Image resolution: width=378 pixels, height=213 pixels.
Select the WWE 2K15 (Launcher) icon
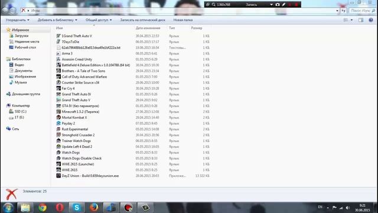click(58, 164)
